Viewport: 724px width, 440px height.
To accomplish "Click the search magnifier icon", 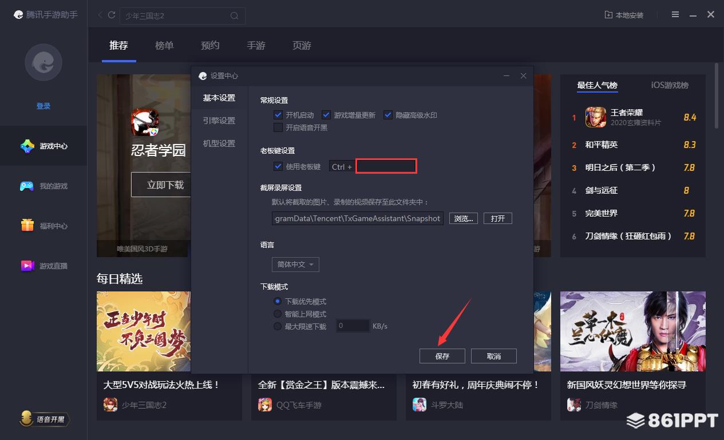I will (x=235, y=16).
